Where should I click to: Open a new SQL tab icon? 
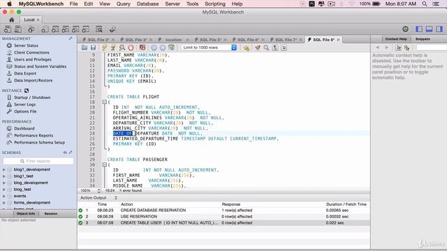(8, 29)
